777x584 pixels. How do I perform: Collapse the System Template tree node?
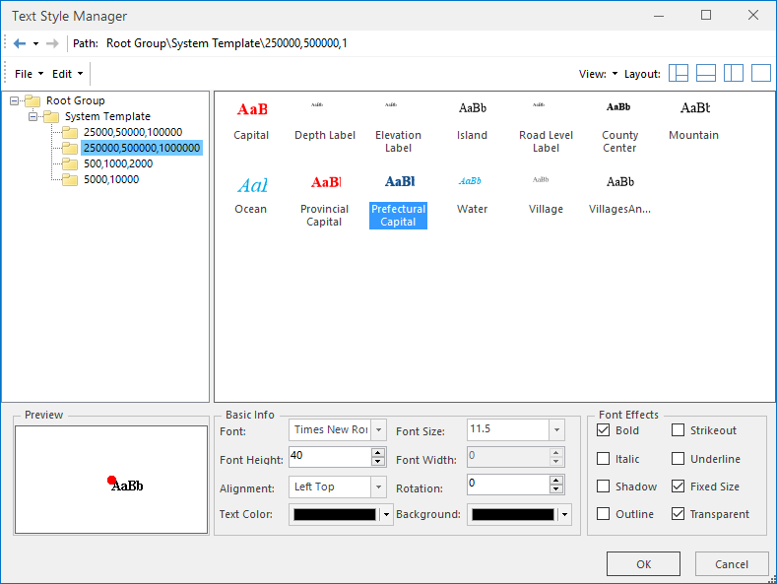pos(32,116)
